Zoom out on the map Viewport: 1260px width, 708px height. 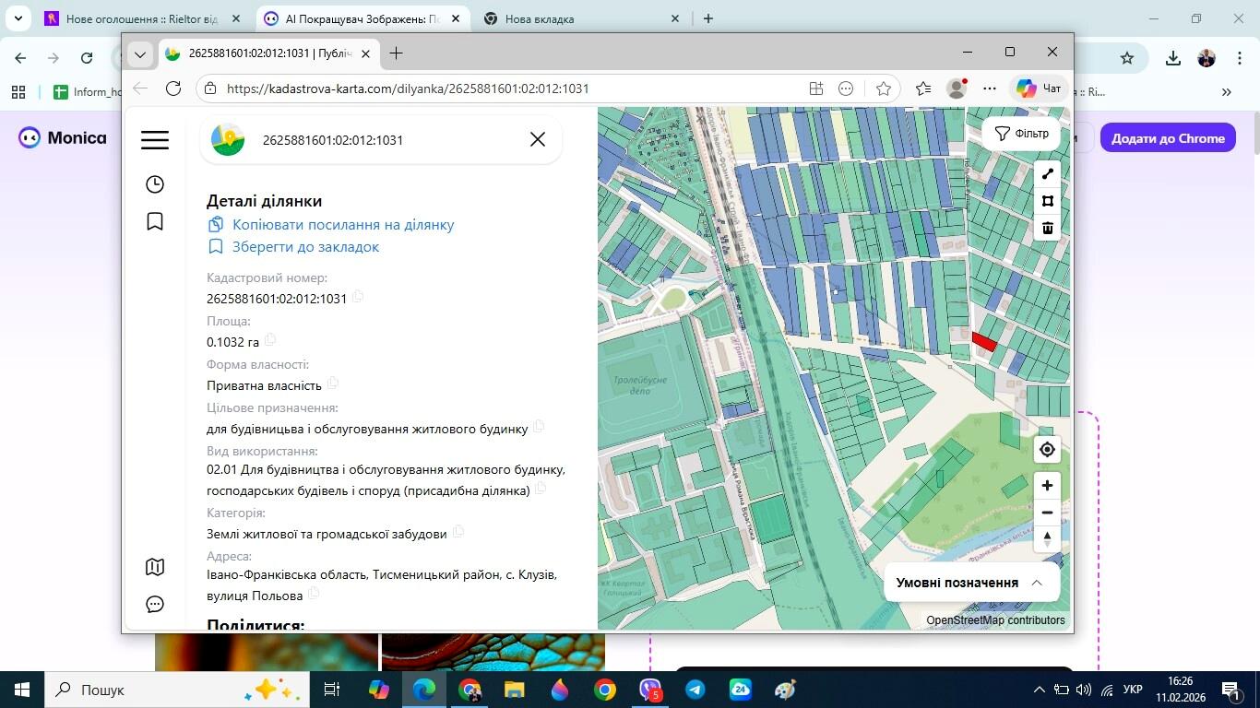point(1047,513)
